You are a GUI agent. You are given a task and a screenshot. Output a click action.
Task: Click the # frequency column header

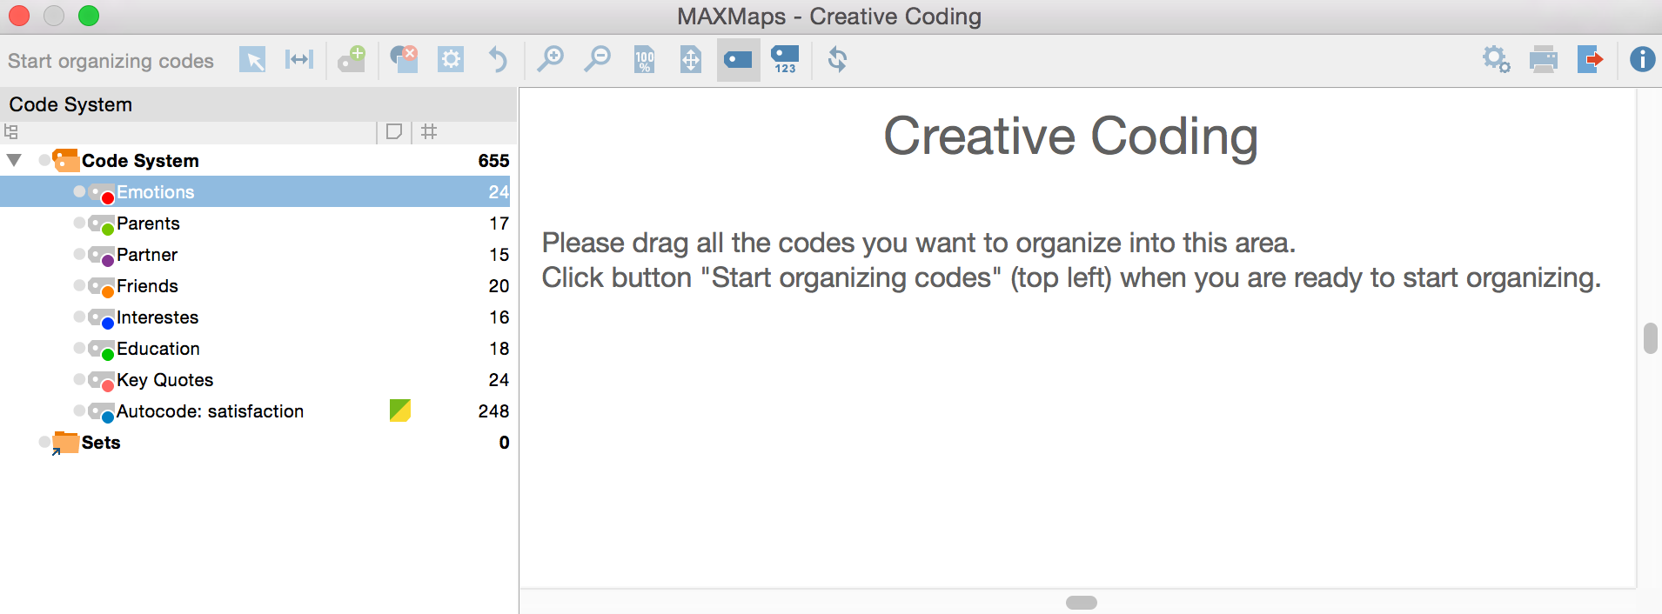coord(429,132)
